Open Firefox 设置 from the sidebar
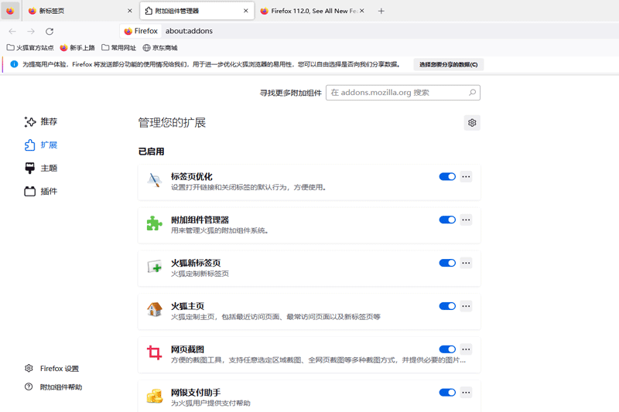Image resolution: width=619 pixels, height=412 pixels. pyautogui.click(x=59, y=369)
